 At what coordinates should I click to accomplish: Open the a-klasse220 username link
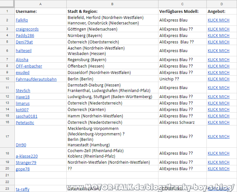27,156
